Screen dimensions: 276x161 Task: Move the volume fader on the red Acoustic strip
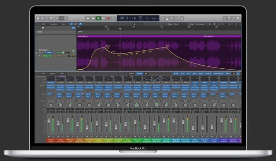49,120
